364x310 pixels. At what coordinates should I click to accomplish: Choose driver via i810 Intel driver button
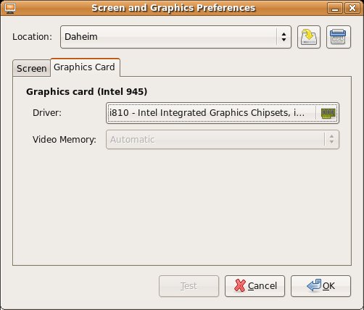(223, 113)
